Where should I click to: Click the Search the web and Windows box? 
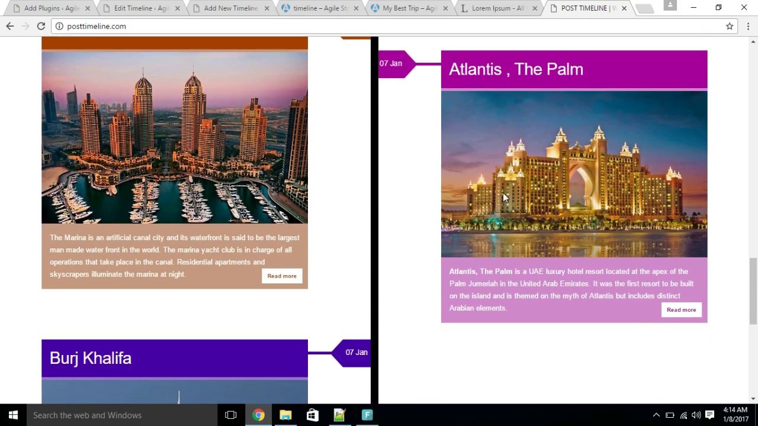(122, 415)
